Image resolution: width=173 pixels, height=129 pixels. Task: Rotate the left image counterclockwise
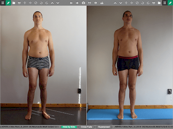pyautogui.click(x=41, y=3)
